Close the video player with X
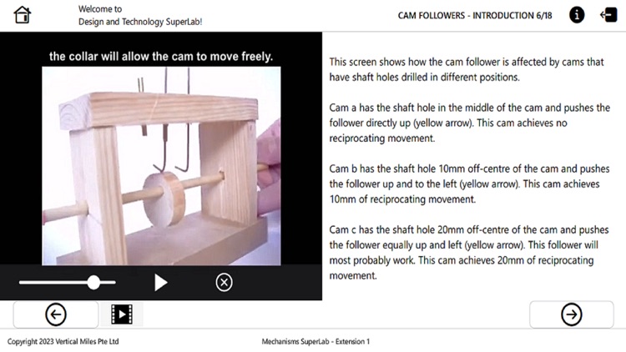626x352 pixels. 224,283
